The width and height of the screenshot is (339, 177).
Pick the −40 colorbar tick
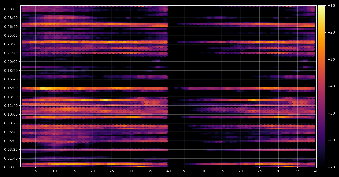point(331,86)
